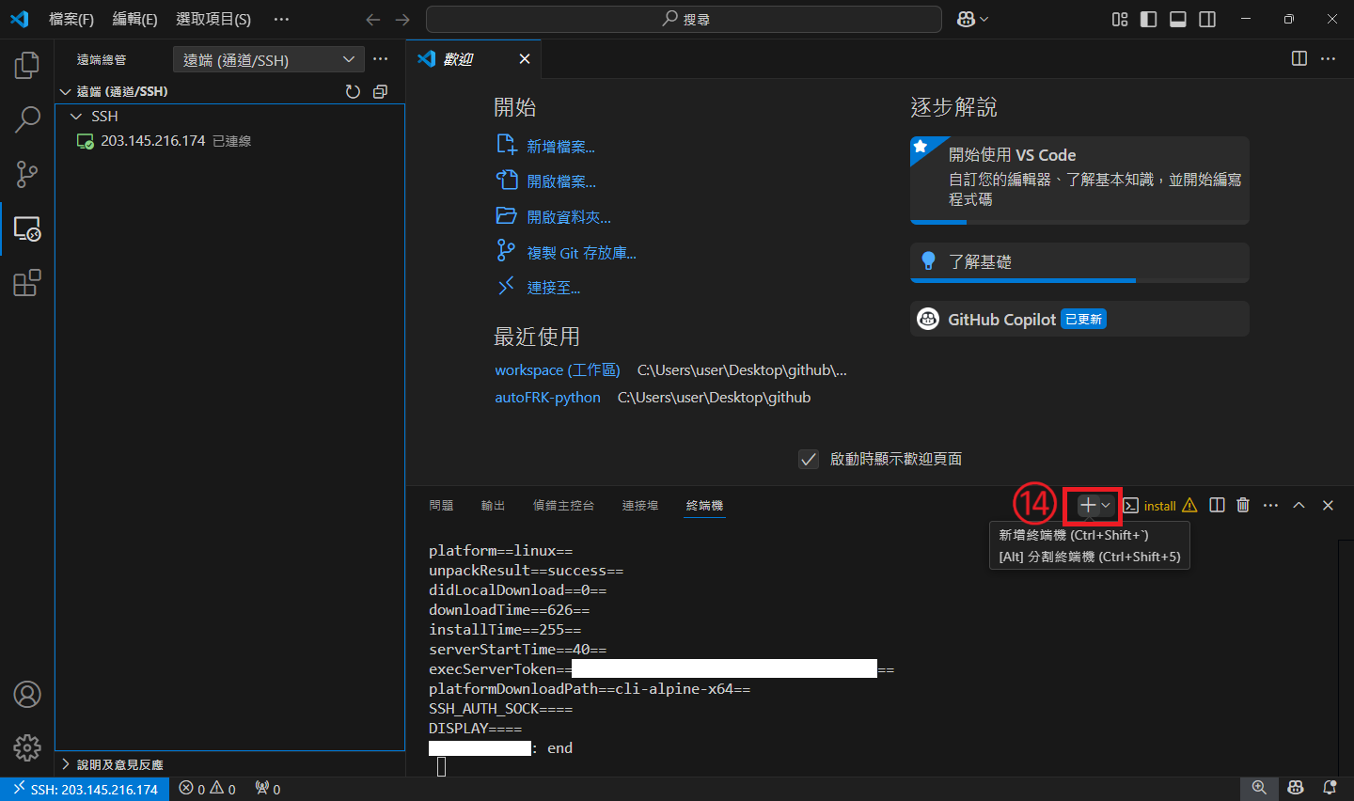The height and width of the screenshot is (801, 1354).
Task: Open the Accounts menu icon
Action: click(27, 695)
